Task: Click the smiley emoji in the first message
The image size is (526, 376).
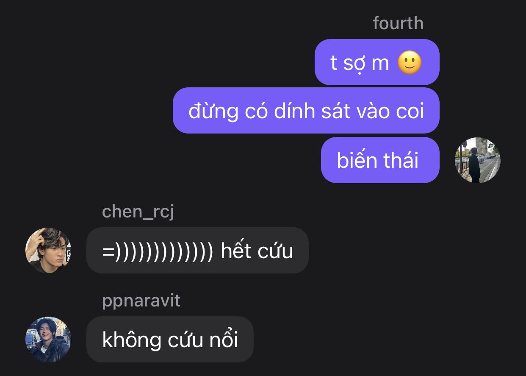Action: coord(410,63)
